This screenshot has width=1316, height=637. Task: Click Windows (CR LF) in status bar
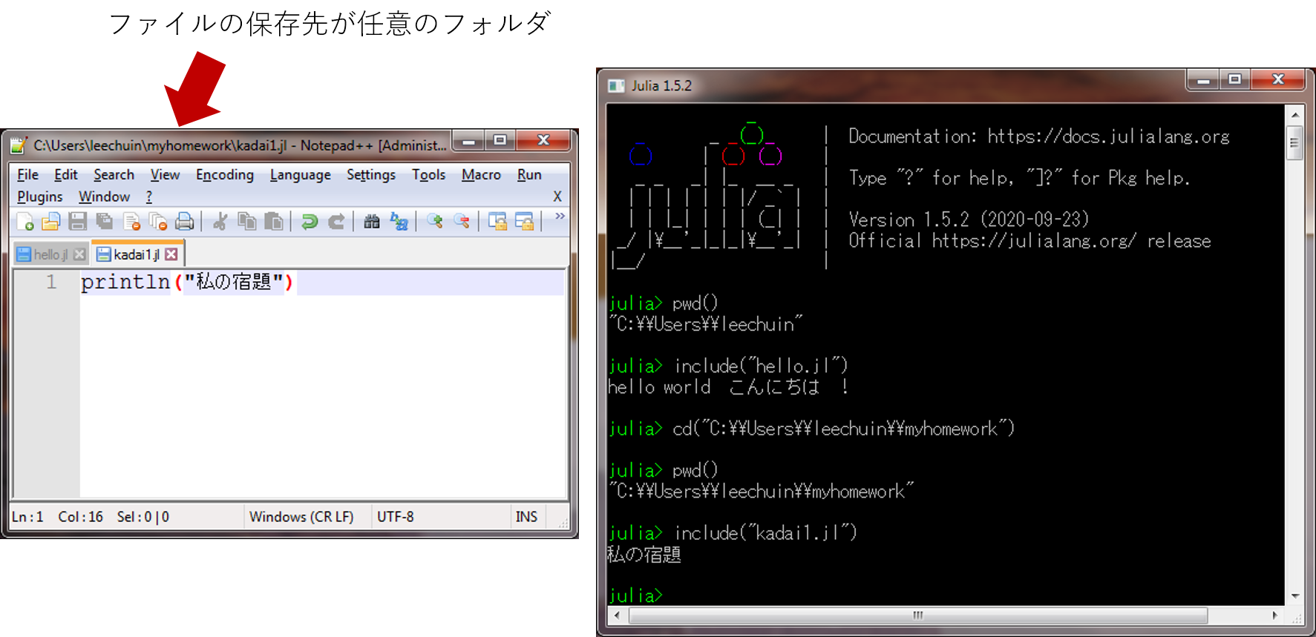[x=301, y=517]
